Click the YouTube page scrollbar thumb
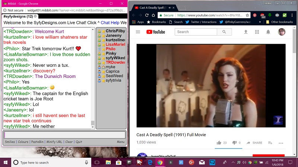 point(294,41)
